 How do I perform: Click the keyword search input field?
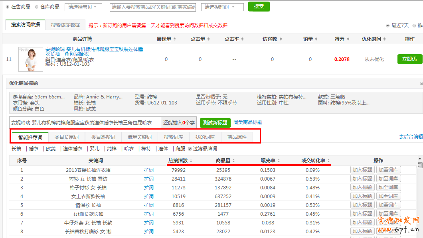[x=153, y=7]
